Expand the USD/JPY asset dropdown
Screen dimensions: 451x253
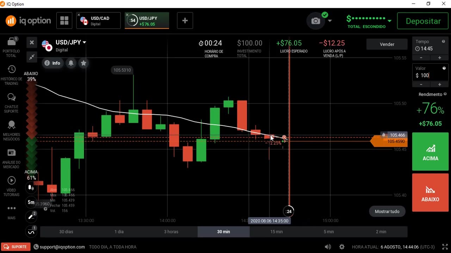[x=84, y=42]
